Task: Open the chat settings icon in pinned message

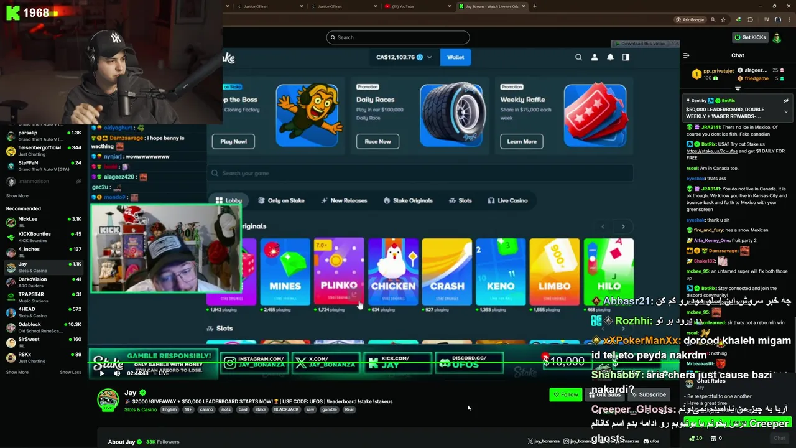Action: point(786,101)
